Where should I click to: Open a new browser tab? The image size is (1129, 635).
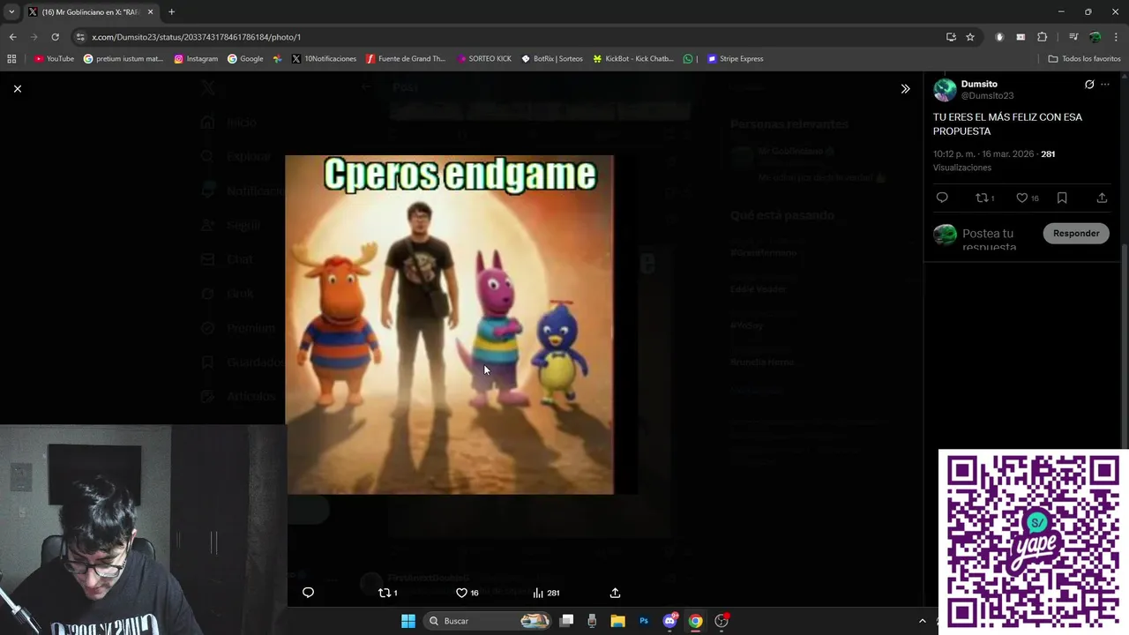171,12
